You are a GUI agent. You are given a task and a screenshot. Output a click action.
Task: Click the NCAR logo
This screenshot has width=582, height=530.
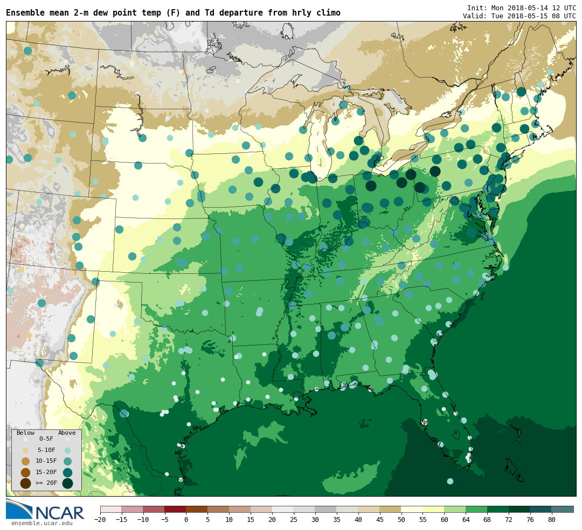tap(45, 510)
